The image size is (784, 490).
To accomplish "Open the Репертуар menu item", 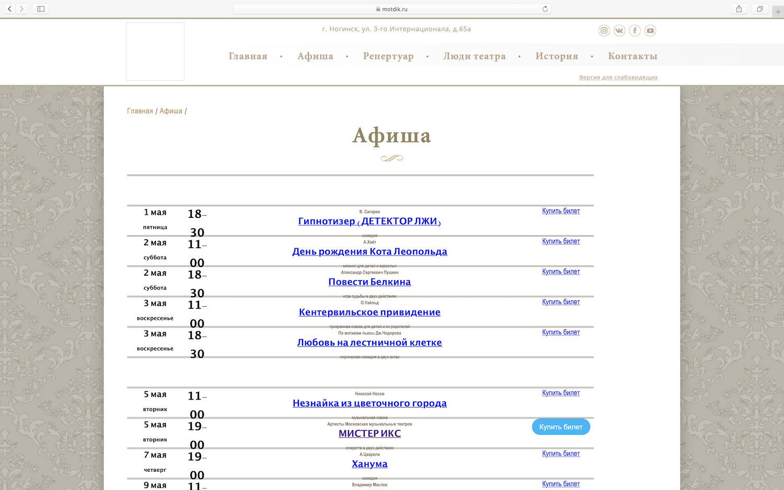I will (x=388, y=56).
